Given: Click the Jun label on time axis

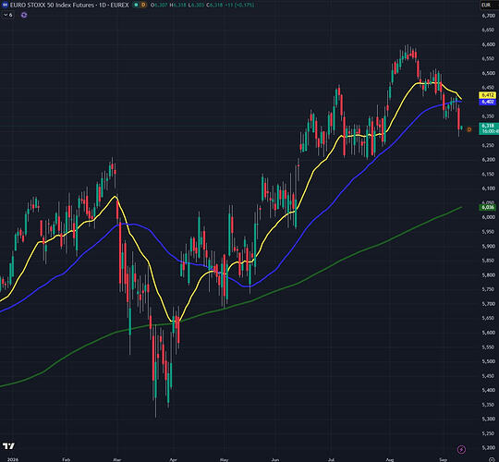Looking at the screenshot, I should point(275,459).
